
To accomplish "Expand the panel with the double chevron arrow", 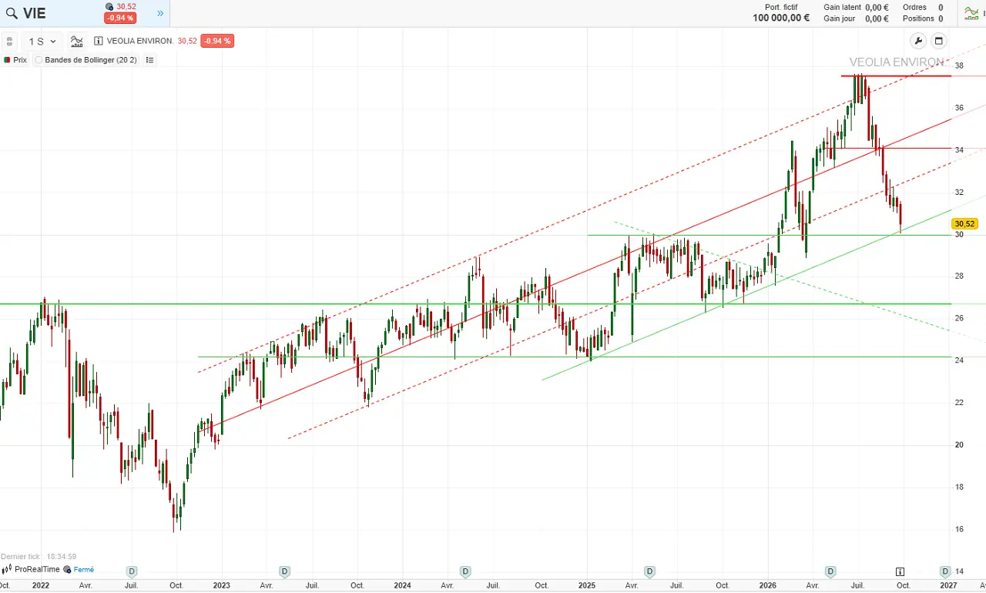I will [x=160, y=13].
